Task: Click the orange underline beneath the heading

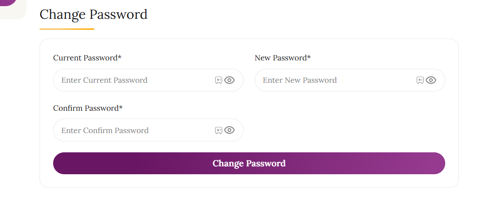Action: (67, 29)
